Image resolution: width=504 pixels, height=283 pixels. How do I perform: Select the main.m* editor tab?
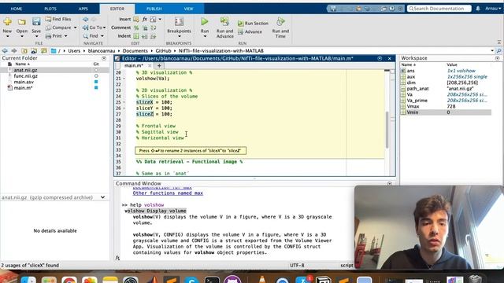point(134,65)
